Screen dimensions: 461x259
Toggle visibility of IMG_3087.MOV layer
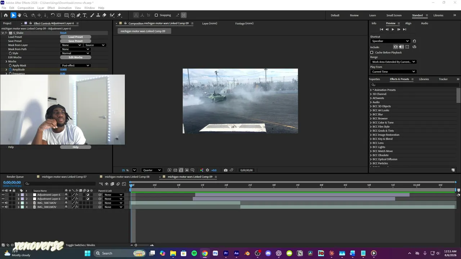[x=3, y=203]
